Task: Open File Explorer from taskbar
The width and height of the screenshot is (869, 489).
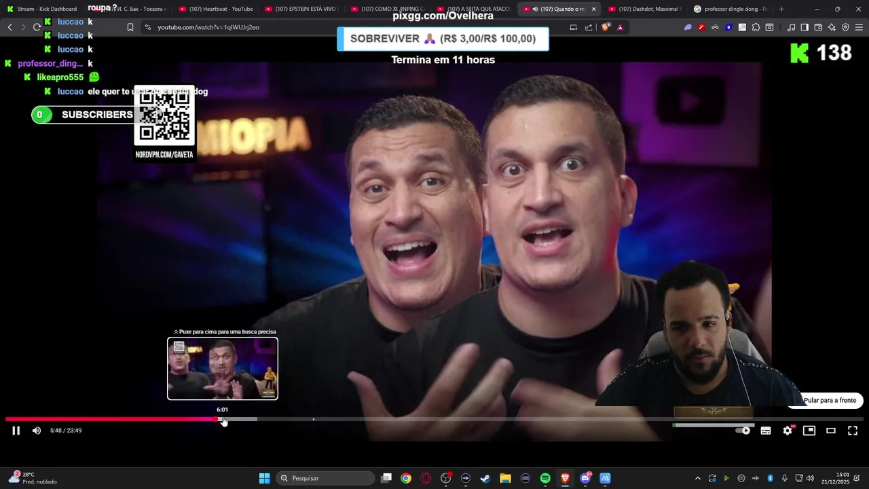Action: pos(505,478)
